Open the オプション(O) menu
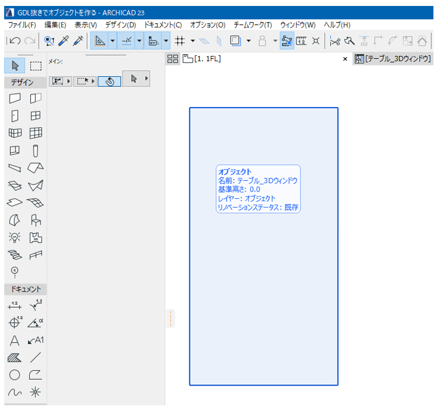The height and width of the screenshot is (416, 437). coord(208,25)
